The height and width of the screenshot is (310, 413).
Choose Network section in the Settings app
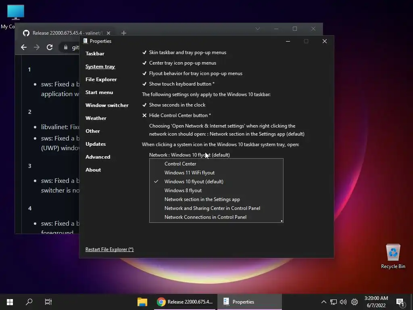216,199
